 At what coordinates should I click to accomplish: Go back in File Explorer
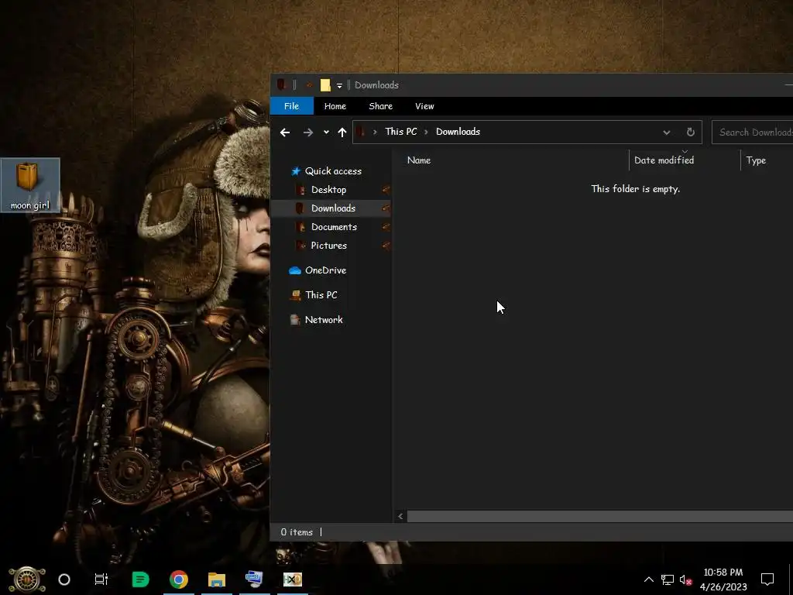point(285,132)
